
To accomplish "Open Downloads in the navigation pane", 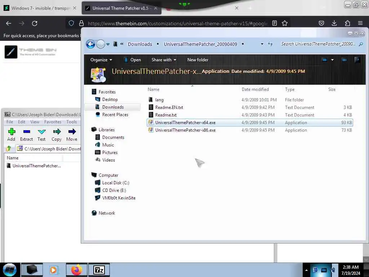I will click(113, 107).
